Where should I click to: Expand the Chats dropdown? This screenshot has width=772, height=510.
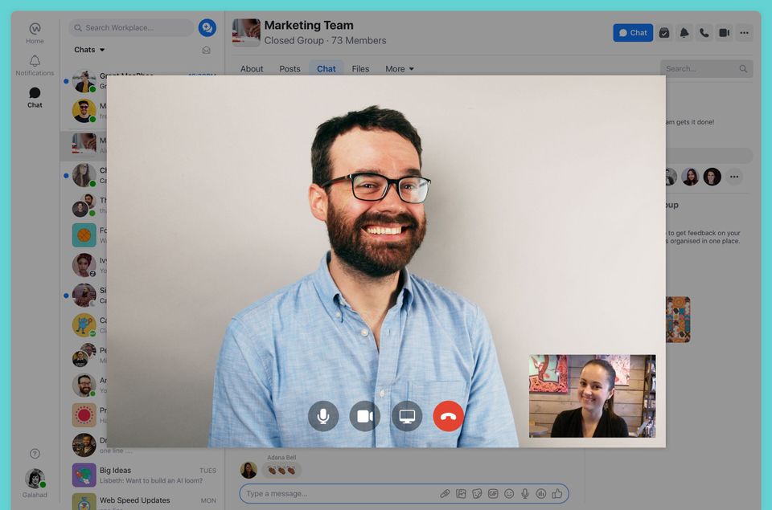89,50
